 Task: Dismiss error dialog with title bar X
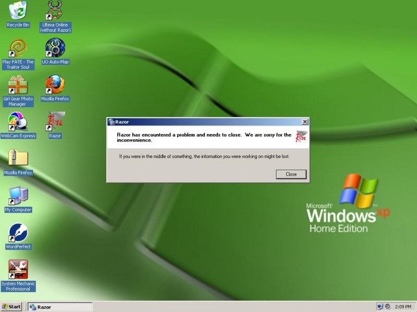click(x=304, y=122)
